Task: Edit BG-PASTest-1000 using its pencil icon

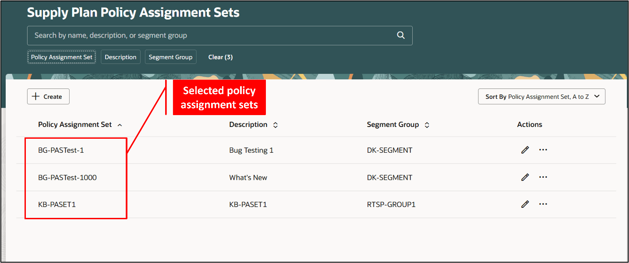Action: 525,177
